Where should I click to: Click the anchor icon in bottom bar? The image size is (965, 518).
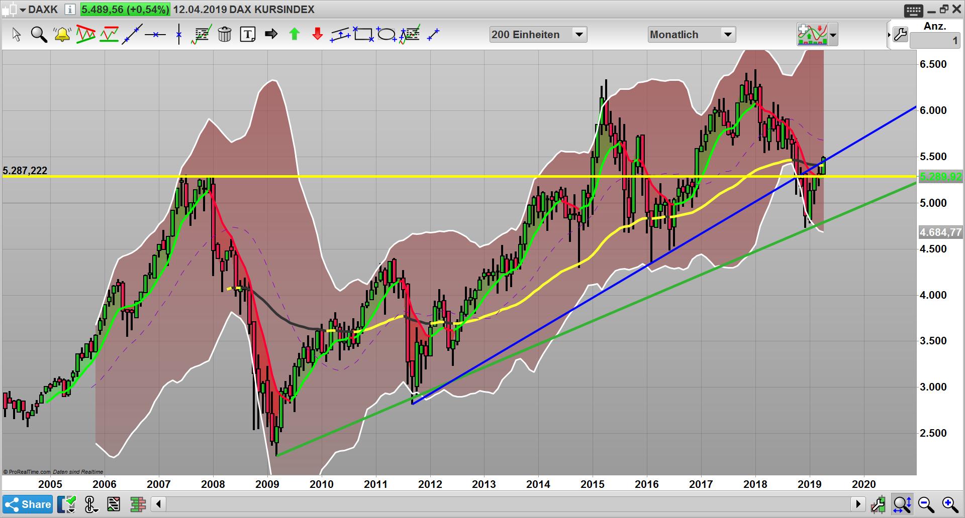tap(90, 504)
